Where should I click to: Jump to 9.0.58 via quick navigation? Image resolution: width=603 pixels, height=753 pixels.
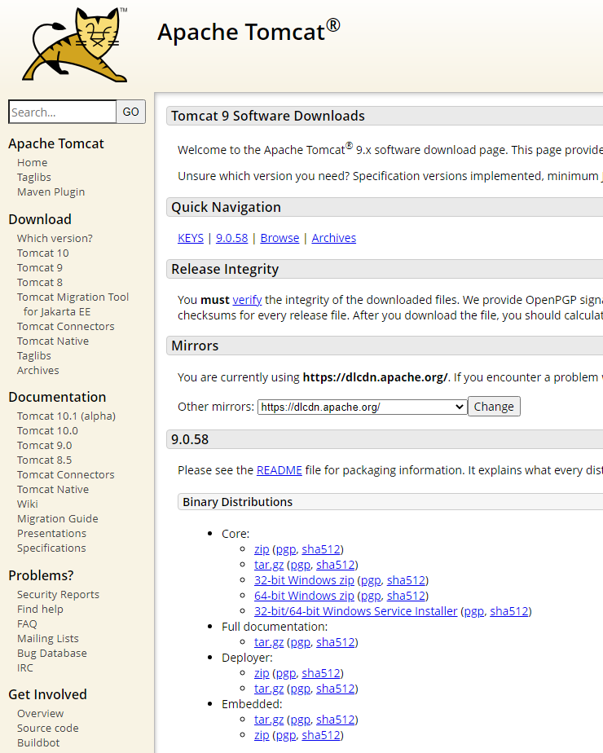(232, 238)
